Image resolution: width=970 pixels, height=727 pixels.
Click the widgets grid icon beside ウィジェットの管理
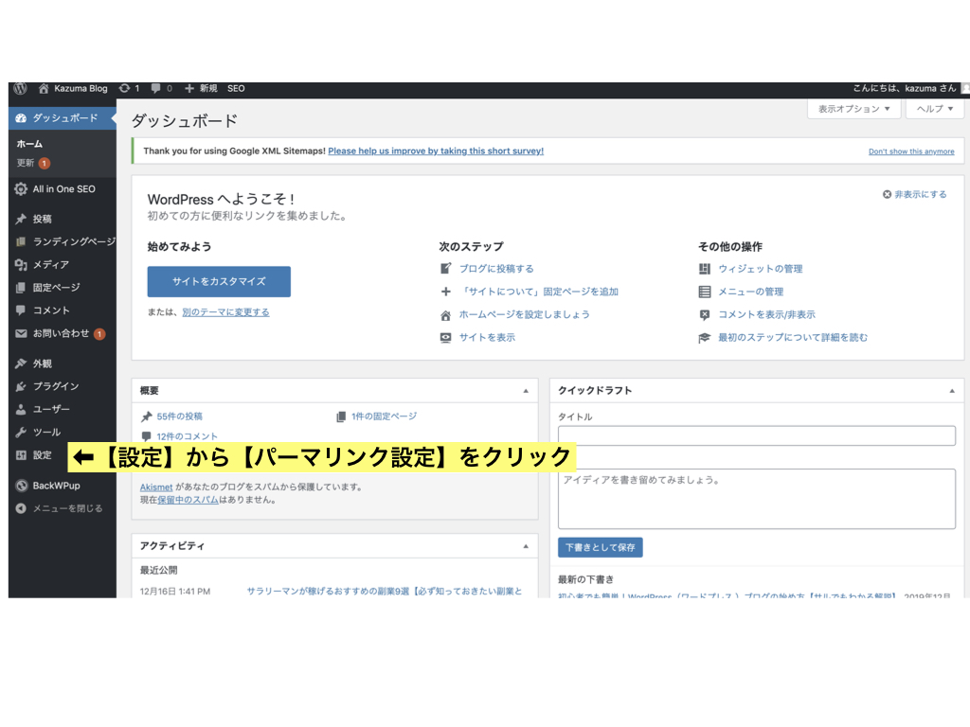pos(705,269)
